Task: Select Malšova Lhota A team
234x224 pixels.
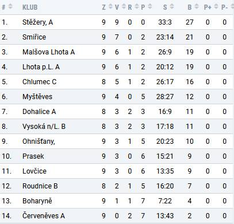Action: [48, 52]
